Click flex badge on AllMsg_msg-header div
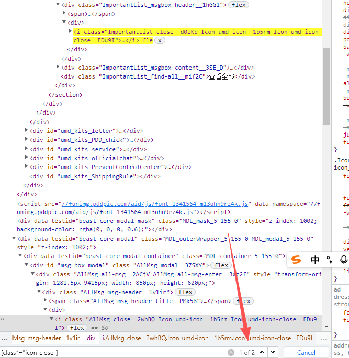 tap(185, 292)
